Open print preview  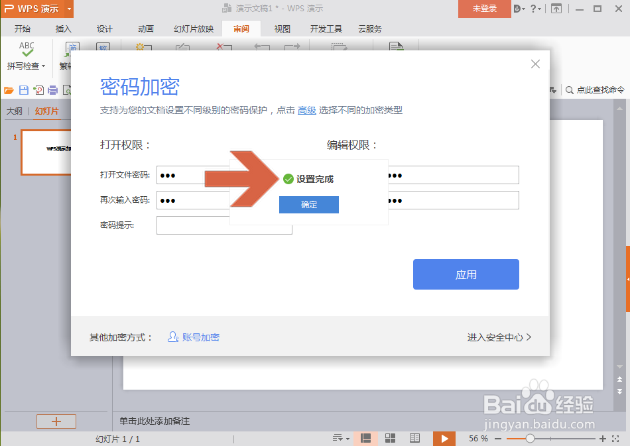(68, 89)
